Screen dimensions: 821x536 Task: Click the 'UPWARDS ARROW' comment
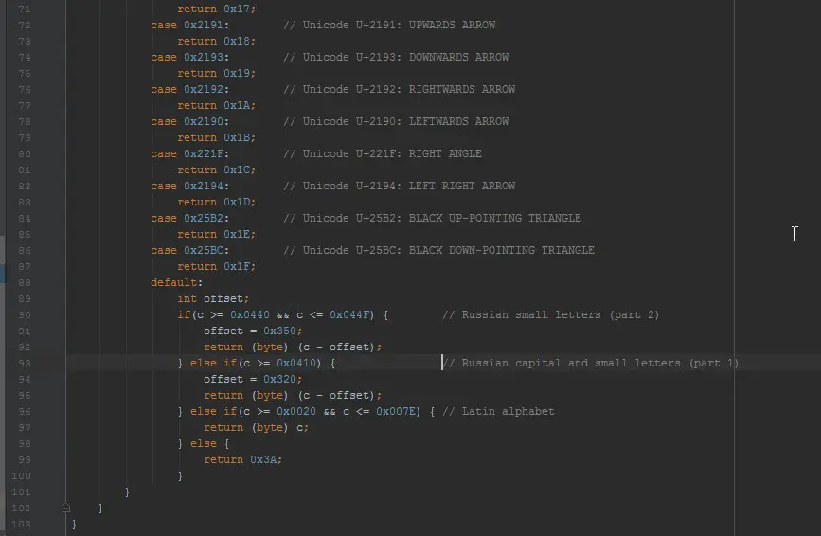452,26
